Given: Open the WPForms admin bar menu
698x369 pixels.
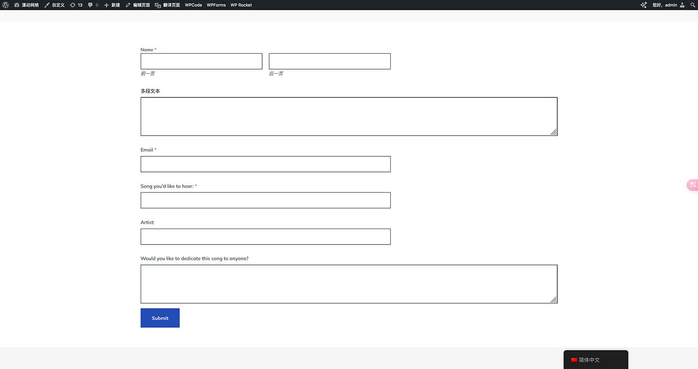Looking at the screenshot, I should coord(216,5).
